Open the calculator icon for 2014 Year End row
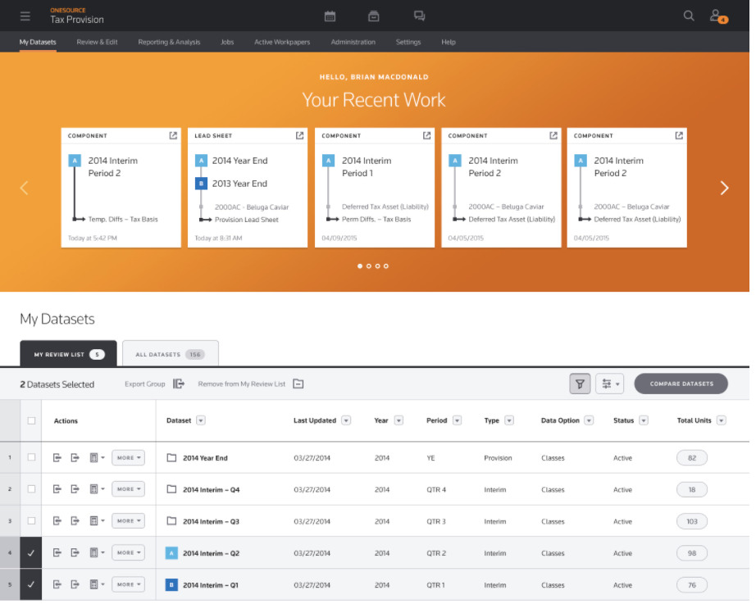756x604 pixels. click(x=93, y=457)
